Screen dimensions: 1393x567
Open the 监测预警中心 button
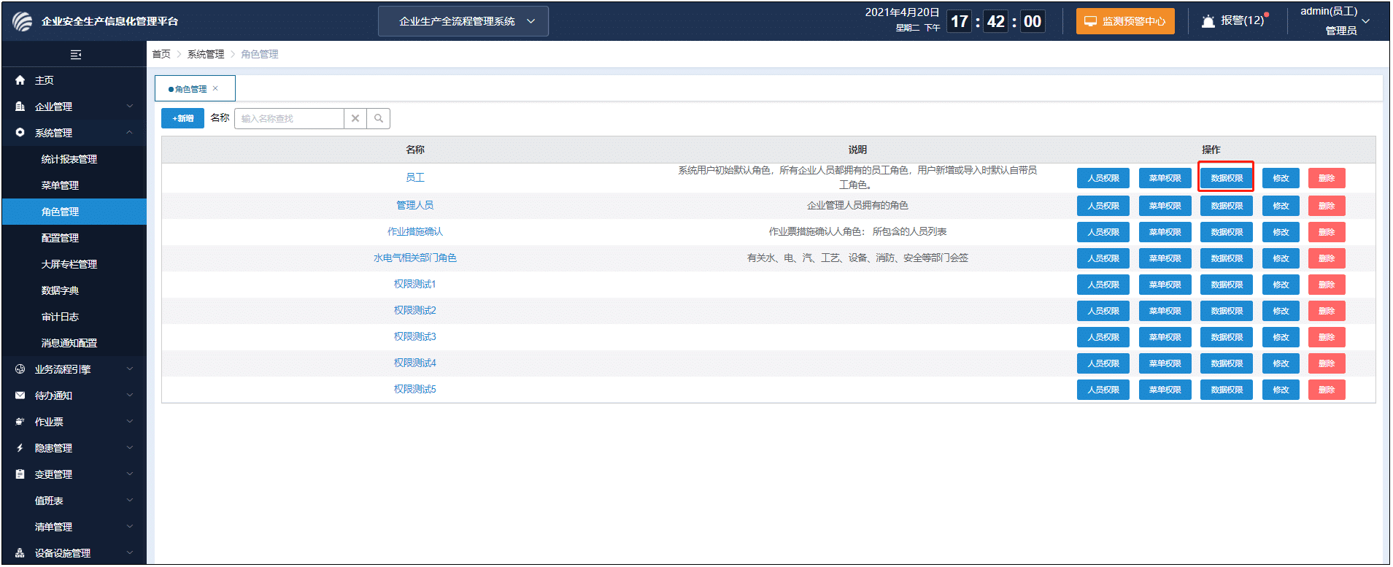tap(1125, 21)
